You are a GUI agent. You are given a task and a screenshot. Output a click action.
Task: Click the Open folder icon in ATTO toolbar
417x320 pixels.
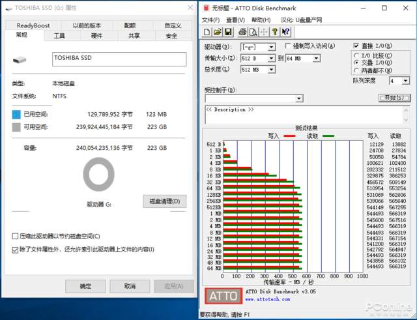click(x=217, y=32)
